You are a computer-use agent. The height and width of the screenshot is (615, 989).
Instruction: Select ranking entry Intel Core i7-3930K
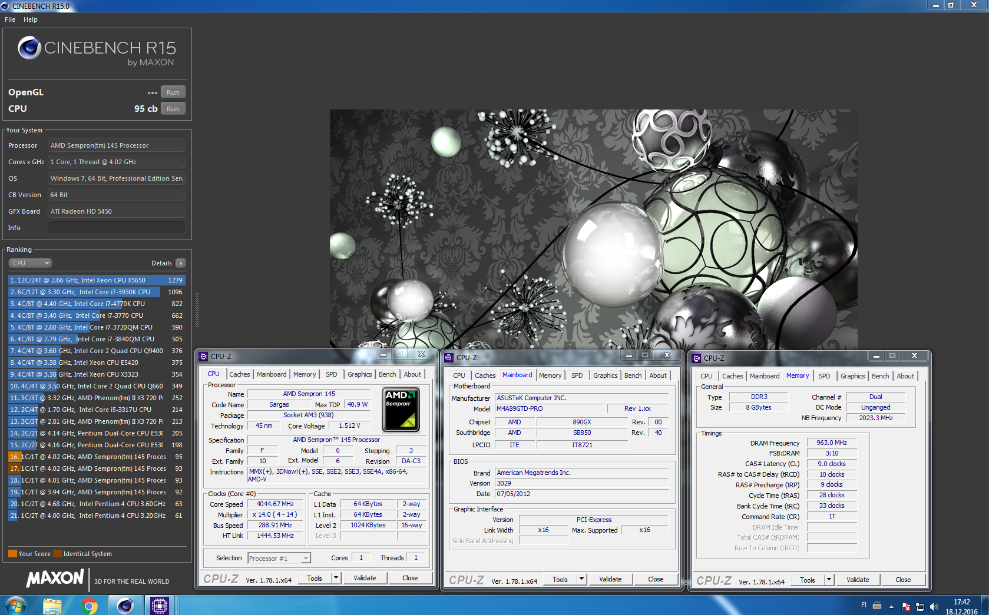point(97,292)
